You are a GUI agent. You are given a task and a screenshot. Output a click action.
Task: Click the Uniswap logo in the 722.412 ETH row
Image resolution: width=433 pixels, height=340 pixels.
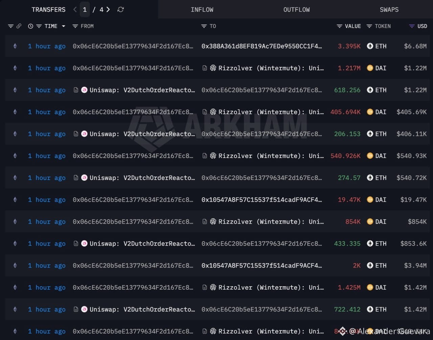click(84, 309)
